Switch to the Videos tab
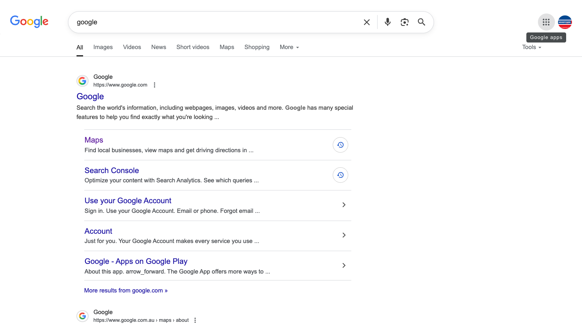582x328 pixels. tap(132, 47)
